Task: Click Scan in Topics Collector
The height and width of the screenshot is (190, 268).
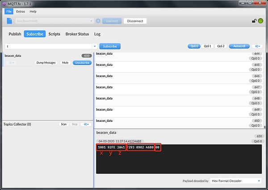Action: point(64,124)
